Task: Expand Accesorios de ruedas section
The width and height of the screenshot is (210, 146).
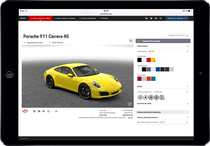Action: click(x=188, y=103)
